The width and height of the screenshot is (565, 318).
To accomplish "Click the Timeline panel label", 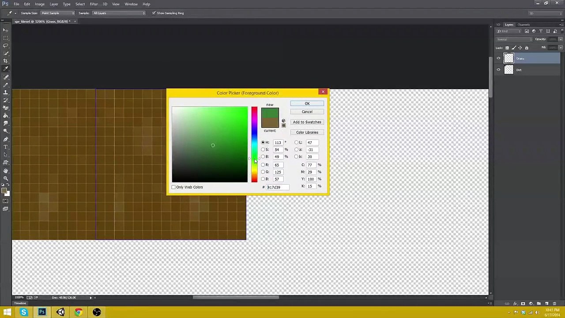I will coord(20,303).
